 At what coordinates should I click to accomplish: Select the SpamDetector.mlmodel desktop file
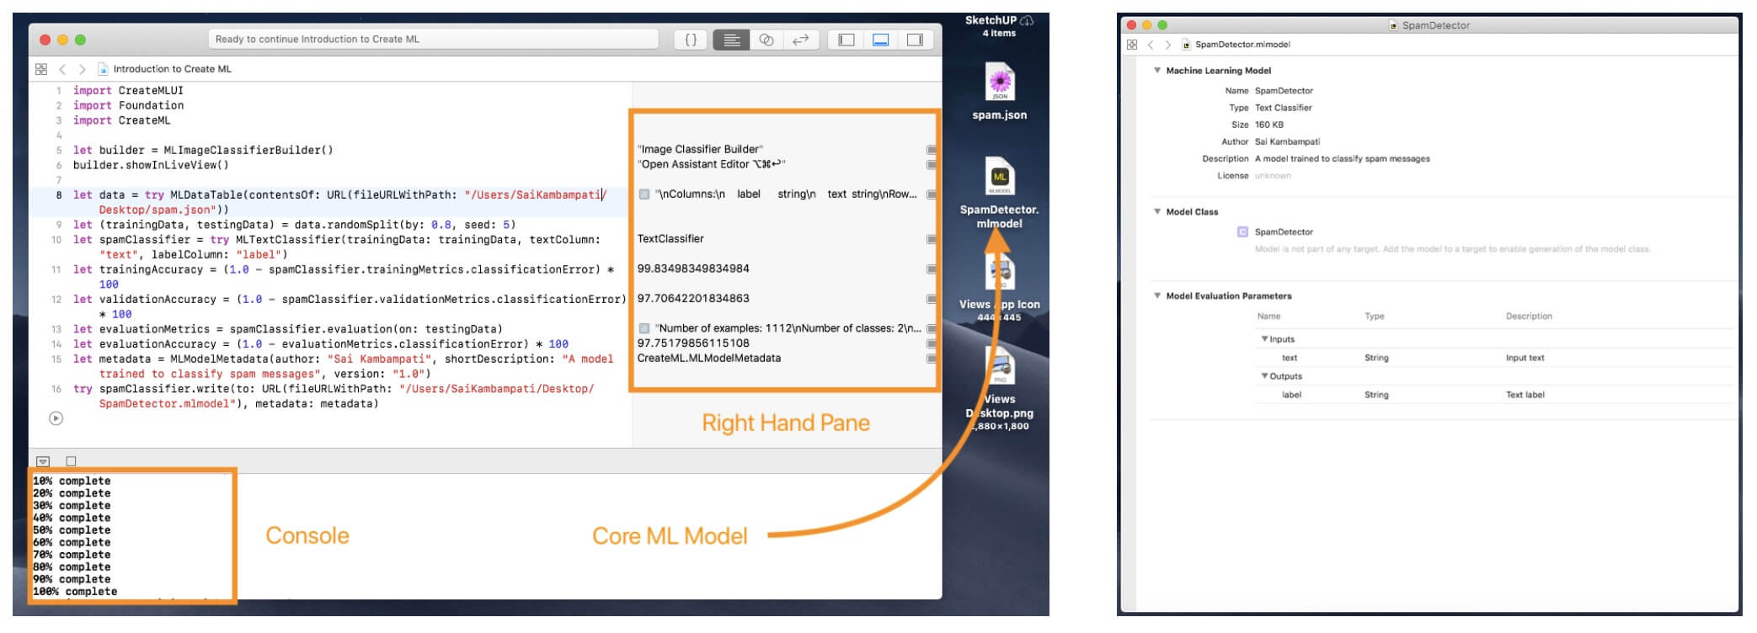[x=1000, y=194]
